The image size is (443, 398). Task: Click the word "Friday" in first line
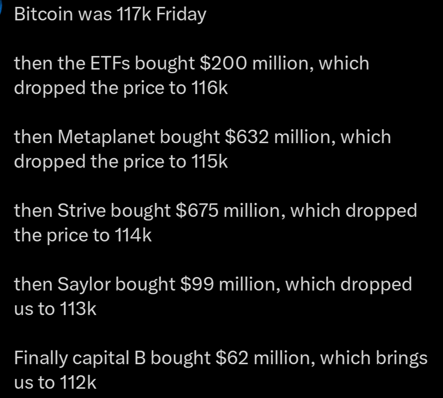pyautogui.click(x=181, y=15)
